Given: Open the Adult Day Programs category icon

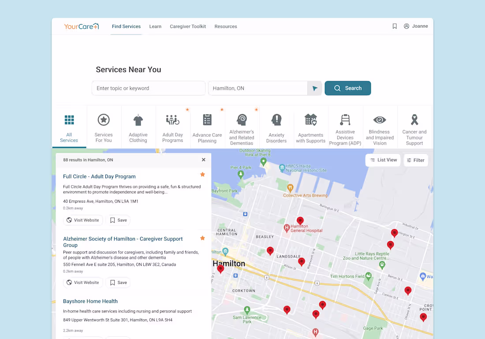Looking at the screenshot, I should click(172, 119).
